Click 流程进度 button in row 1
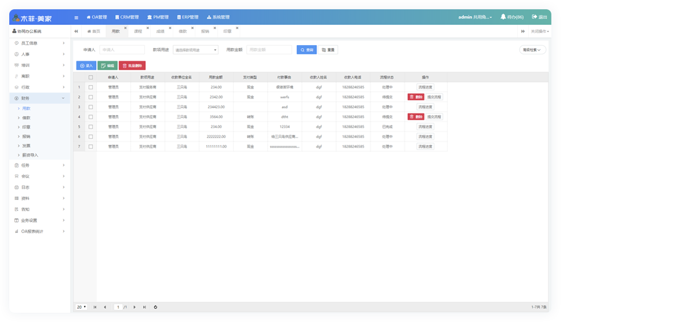Image resolution: width=695 pixels, height=322 pixels. [425, 87]
